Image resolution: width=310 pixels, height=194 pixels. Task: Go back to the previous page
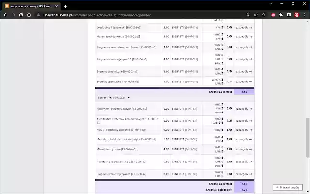[x=5, y=15]
